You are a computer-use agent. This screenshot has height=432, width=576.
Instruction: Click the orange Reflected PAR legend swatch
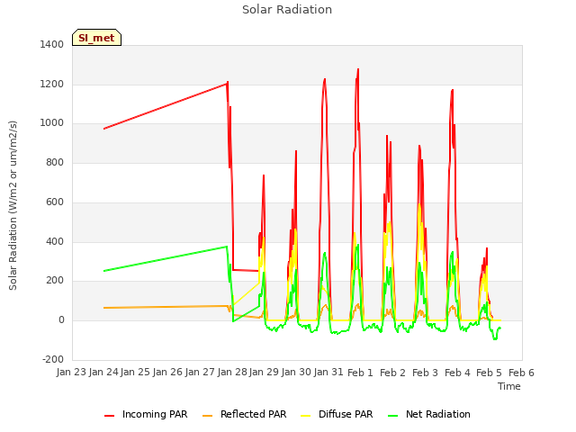[x=208, y=416]
